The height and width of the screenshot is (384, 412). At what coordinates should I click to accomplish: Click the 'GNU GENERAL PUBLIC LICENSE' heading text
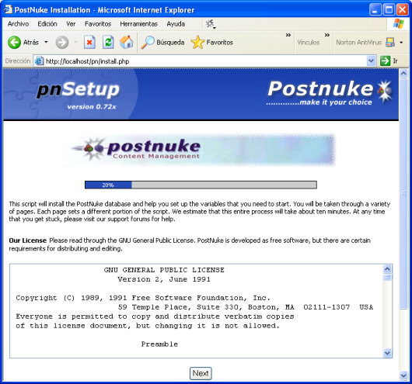164,270
